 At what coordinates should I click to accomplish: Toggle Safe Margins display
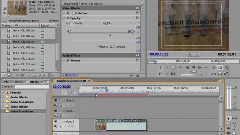tap(220, 67)
